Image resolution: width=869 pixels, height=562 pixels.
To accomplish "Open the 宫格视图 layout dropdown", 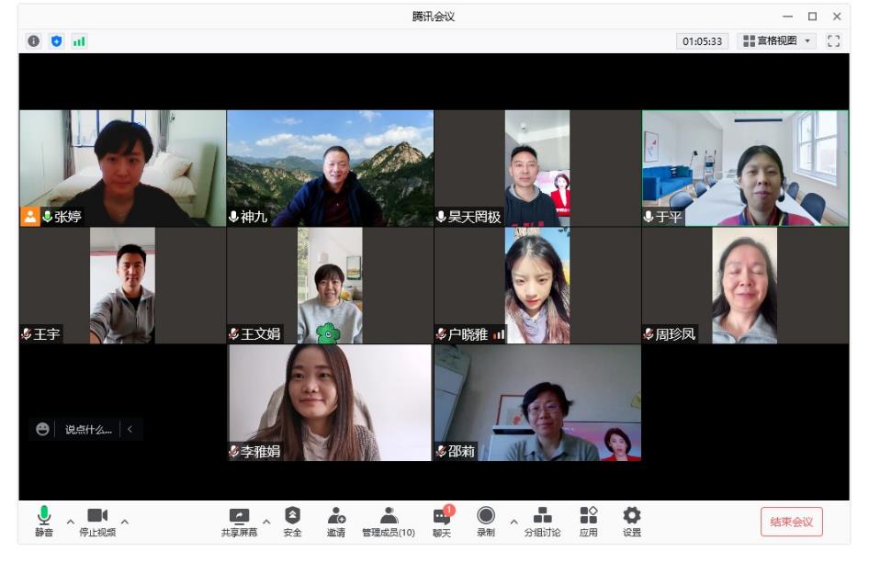I will pyautogui.click(x=777, y=41).
